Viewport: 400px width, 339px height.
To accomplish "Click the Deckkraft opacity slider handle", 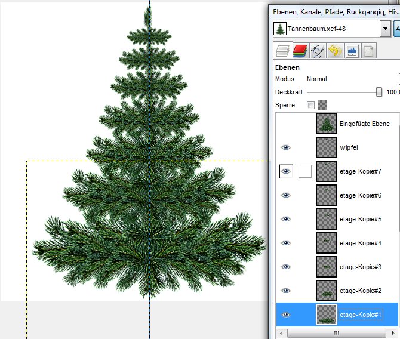I will coord(379,93).
